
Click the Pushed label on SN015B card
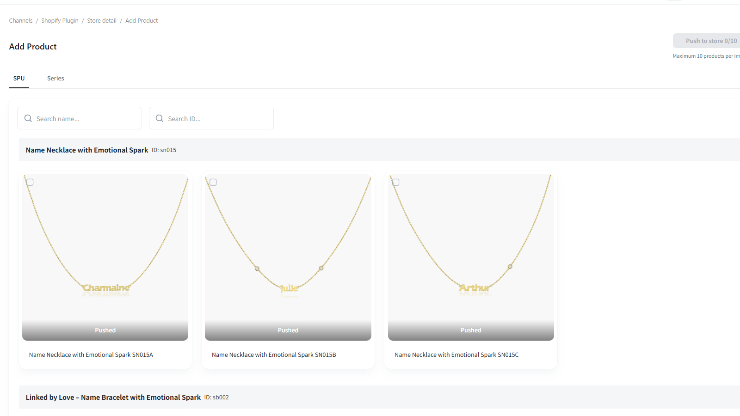[x=288, y=330]
